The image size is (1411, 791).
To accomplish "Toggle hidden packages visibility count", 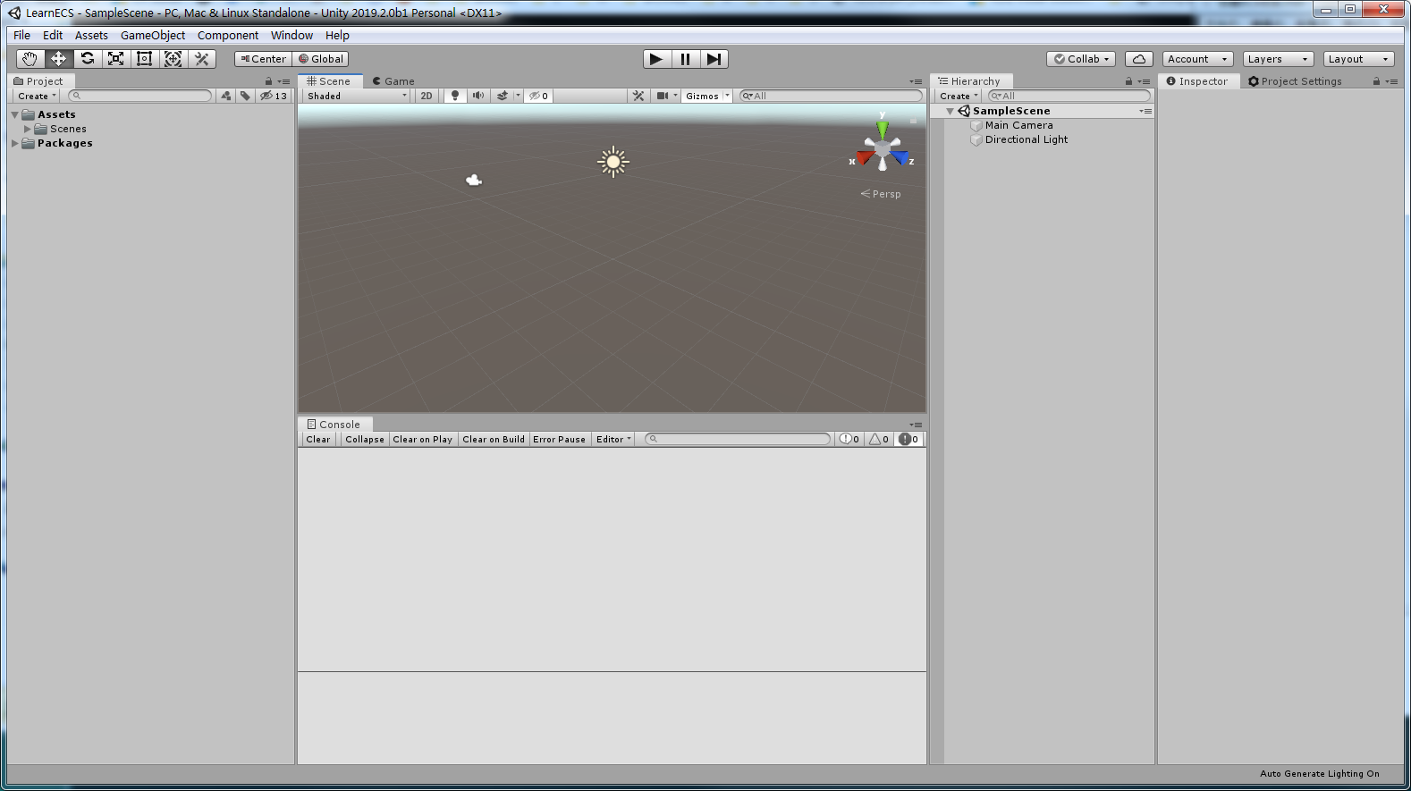I will click(274, 96).
